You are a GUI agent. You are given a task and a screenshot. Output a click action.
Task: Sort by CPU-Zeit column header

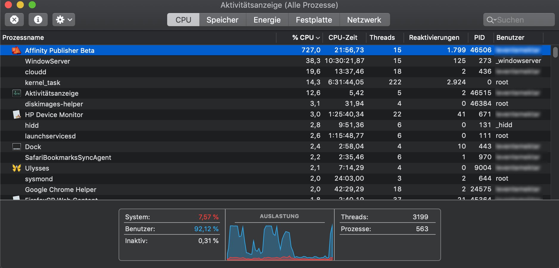click(343, 37)
